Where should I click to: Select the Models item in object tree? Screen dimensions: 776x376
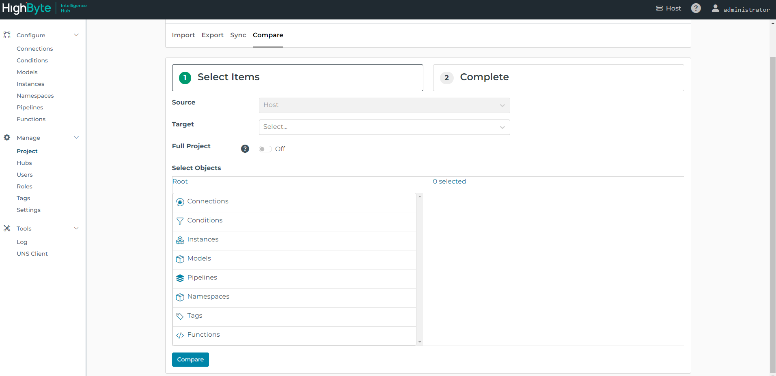[199, 258]
